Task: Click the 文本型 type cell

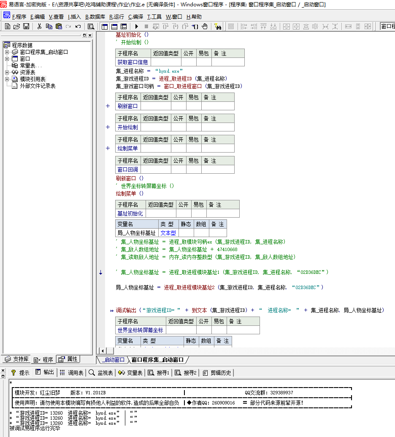Action: coord(168,233)
